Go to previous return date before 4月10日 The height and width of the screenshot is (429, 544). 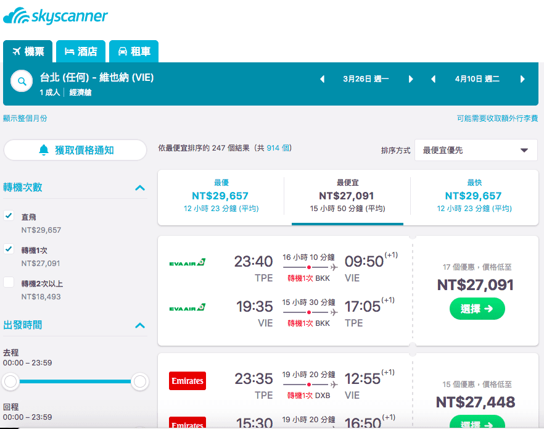tap(433, 79)
